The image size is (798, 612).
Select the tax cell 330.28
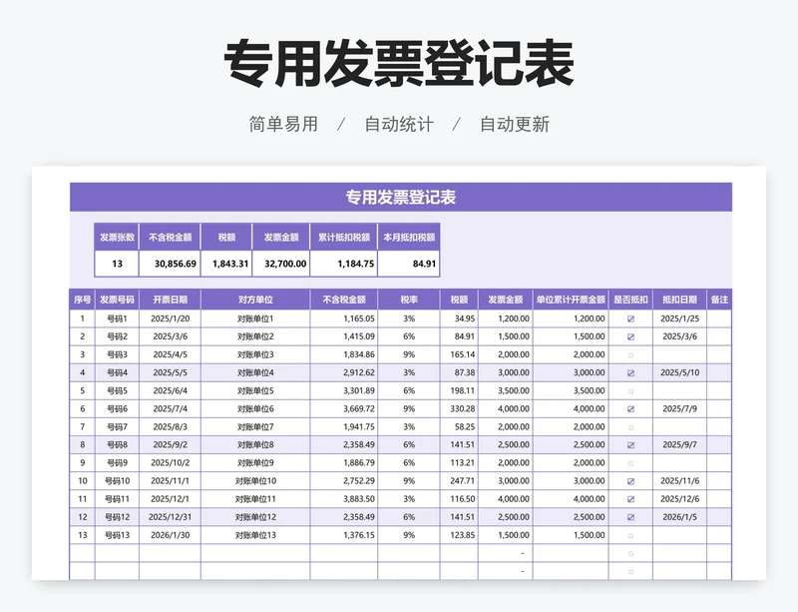(x=459, y=408)
